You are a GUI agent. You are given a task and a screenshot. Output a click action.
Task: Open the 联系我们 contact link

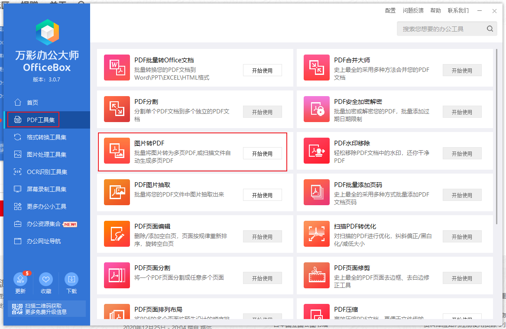[458, 11]
